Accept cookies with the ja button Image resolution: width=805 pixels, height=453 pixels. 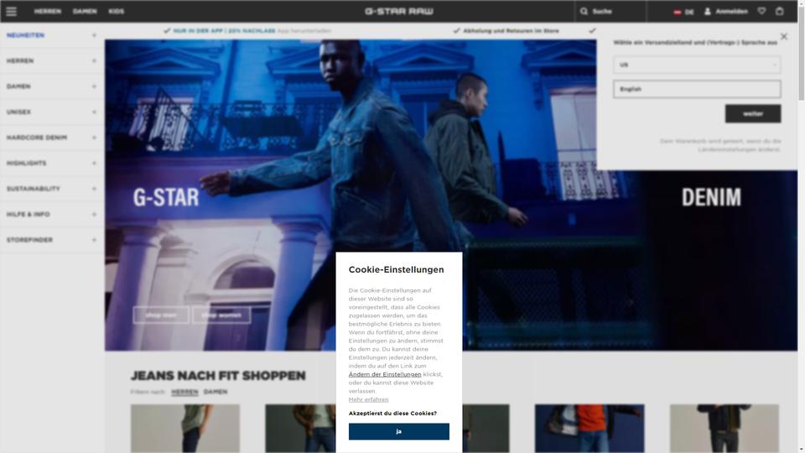[x=399, y=431]
